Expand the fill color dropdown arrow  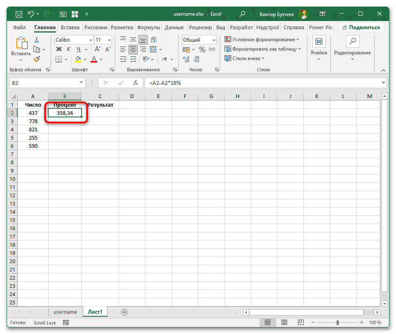click(x=84, y=60)
